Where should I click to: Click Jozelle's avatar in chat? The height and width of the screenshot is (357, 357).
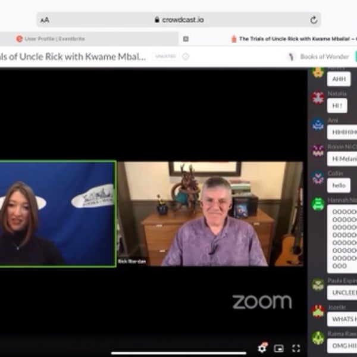(318, 311)
